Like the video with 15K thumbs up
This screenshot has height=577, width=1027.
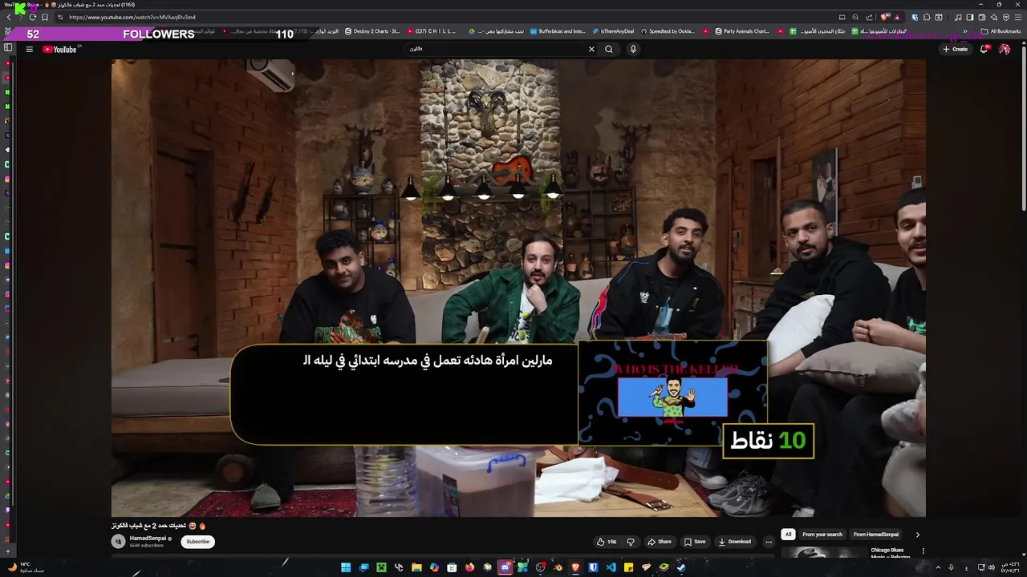tap(607, 542)
